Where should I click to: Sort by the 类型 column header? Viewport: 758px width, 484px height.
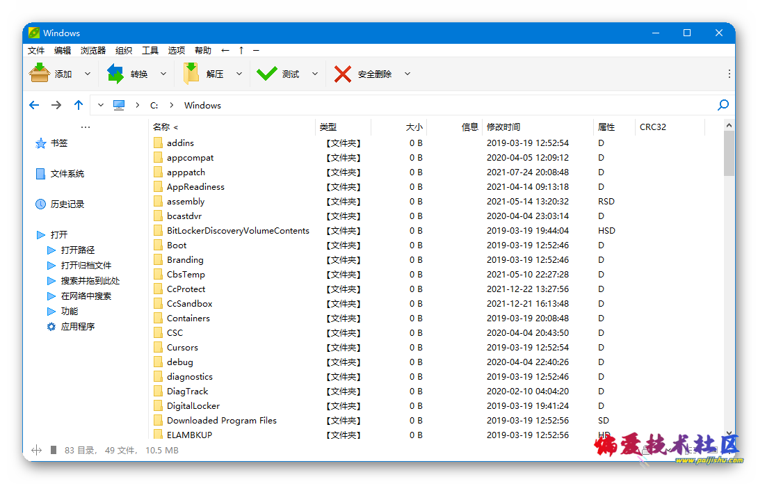343,127
